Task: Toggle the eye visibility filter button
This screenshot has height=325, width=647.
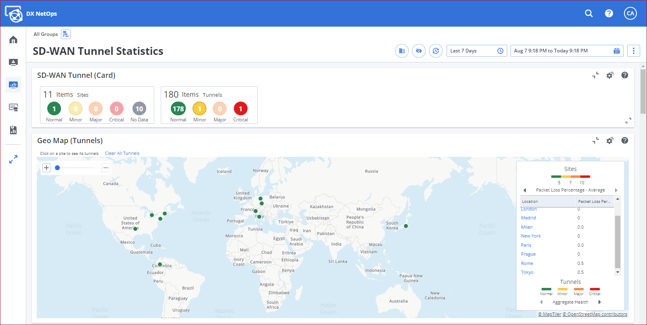Action: click(418, 51)
